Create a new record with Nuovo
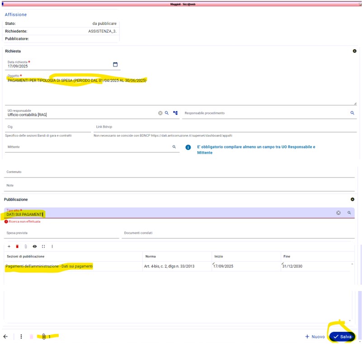This screenshot has height=344, width=364. pos(315,337)
